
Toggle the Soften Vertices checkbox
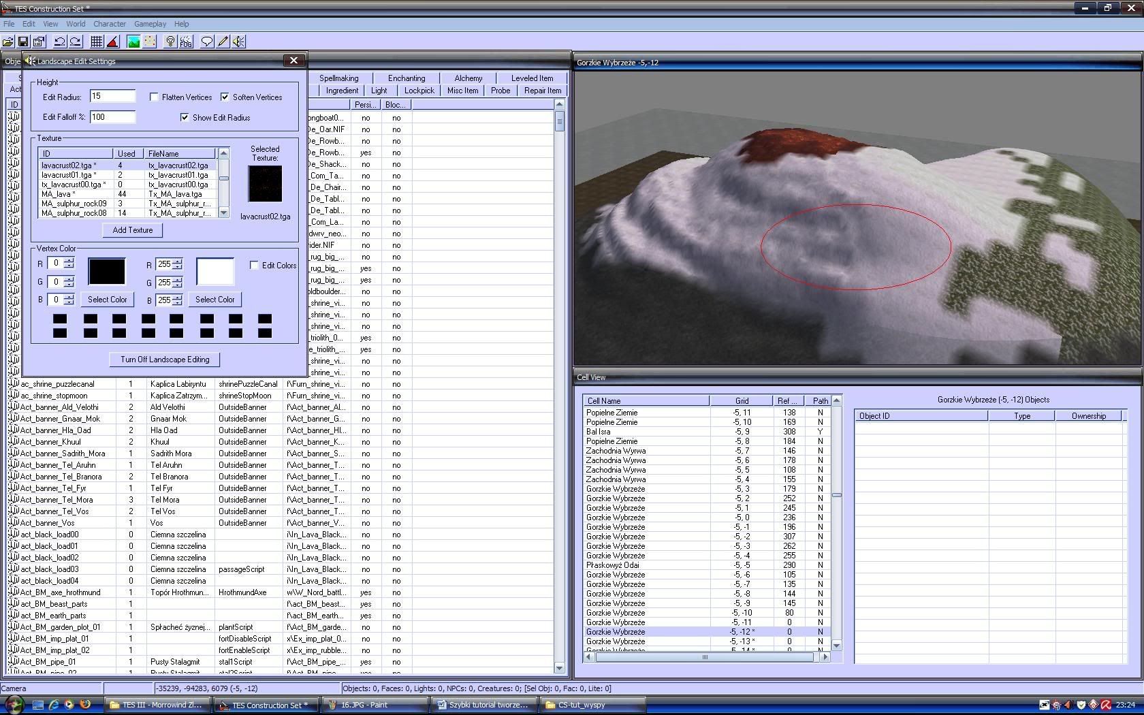[225, 97]
